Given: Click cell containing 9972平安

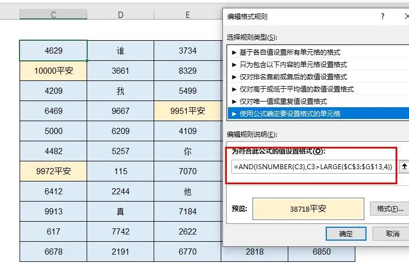Looking at the screenshot, I should (54, 171).
